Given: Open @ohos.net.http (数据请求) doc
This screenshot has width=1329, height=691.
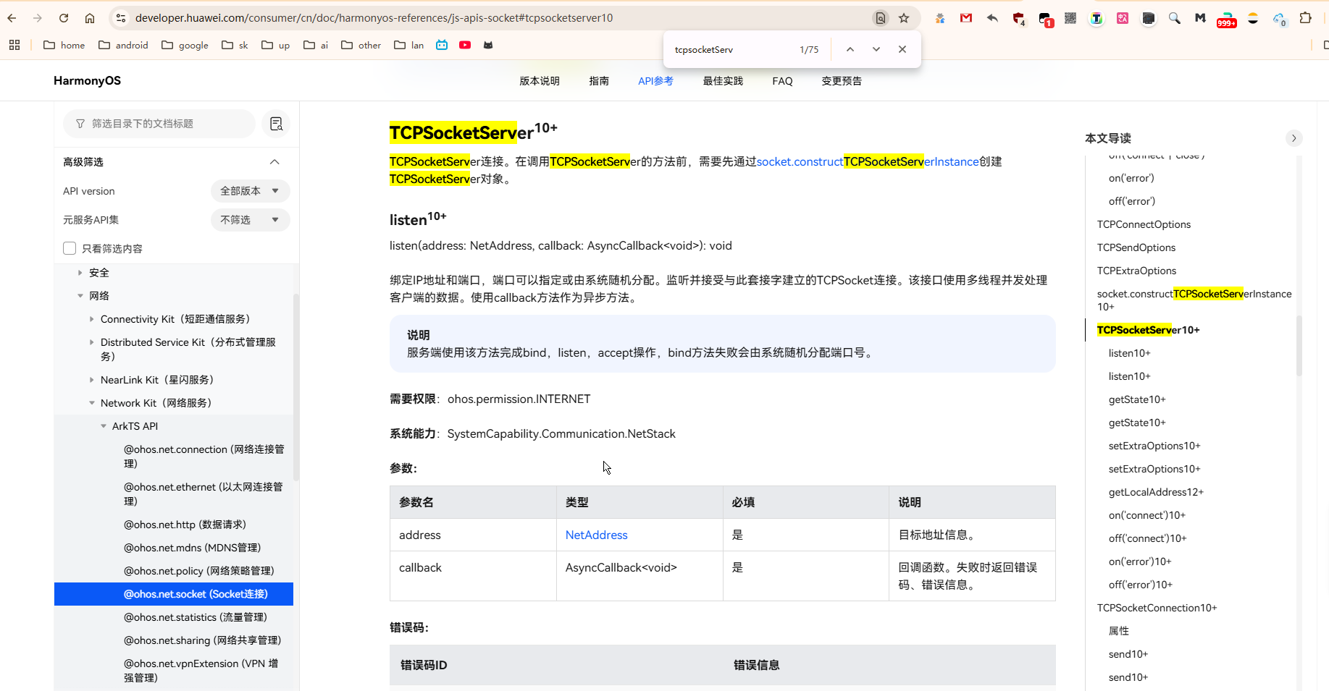Looking at the screenshot, I should [185, 525].
